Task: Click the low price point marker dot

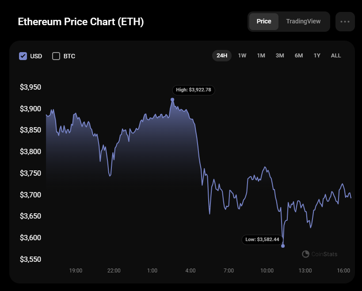Action: pyautogui.click(x=283, y=246)
